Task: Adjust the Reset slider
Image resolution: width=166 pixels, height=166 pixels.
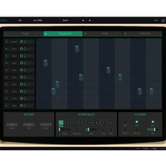Action: [91, 129]
